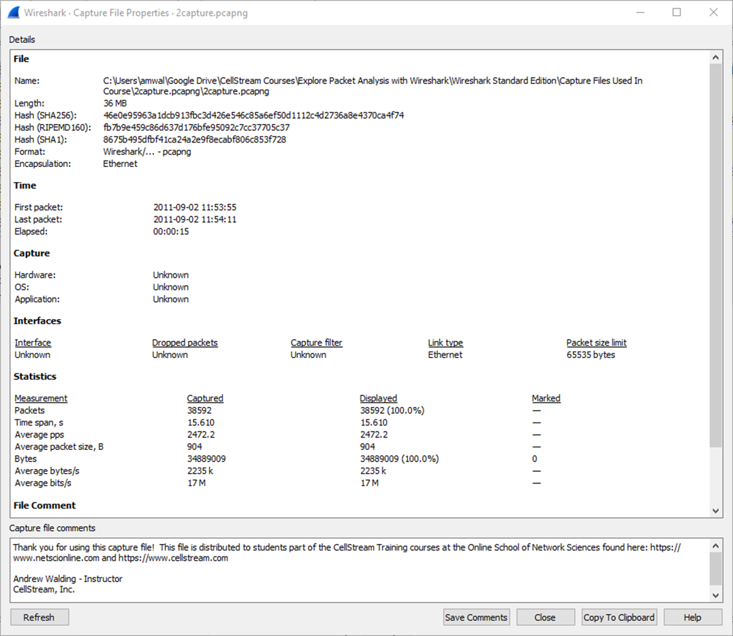733x636 pixels.
Task: Click the underlined Packet size limit header
Action: click(x=596, y=343)
